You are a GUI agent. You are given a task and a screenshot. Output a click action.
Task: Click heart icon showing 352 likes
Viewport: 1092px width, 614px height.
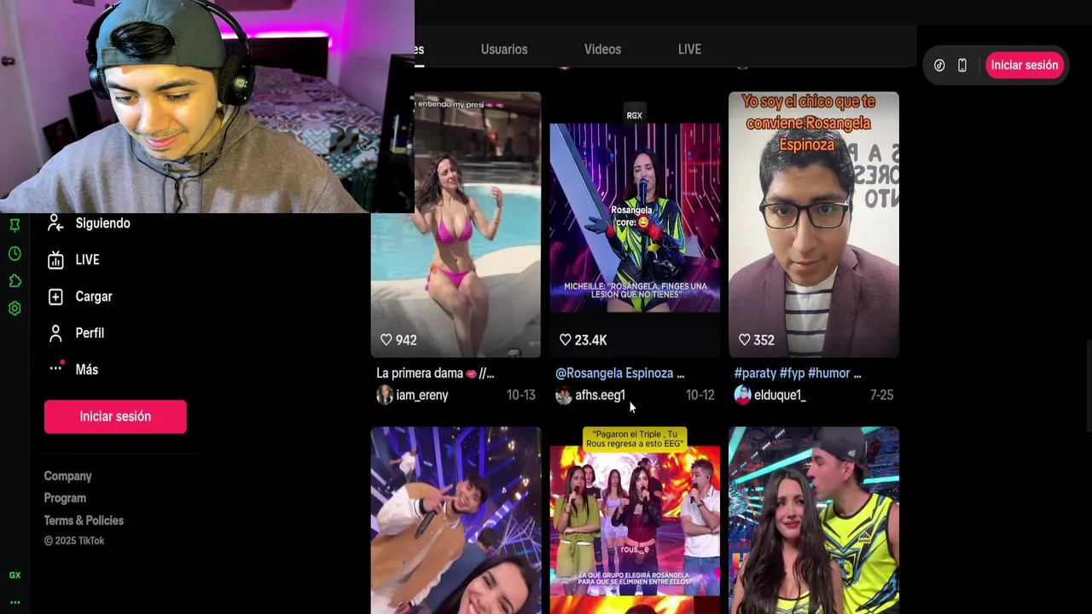(744, 340)
